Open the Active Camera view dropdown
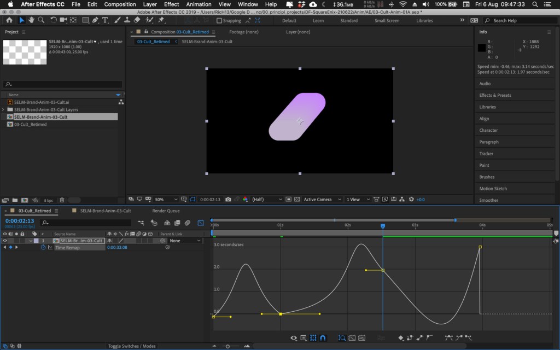The width and height of the screenshot is (560, 350). (322, 200)
